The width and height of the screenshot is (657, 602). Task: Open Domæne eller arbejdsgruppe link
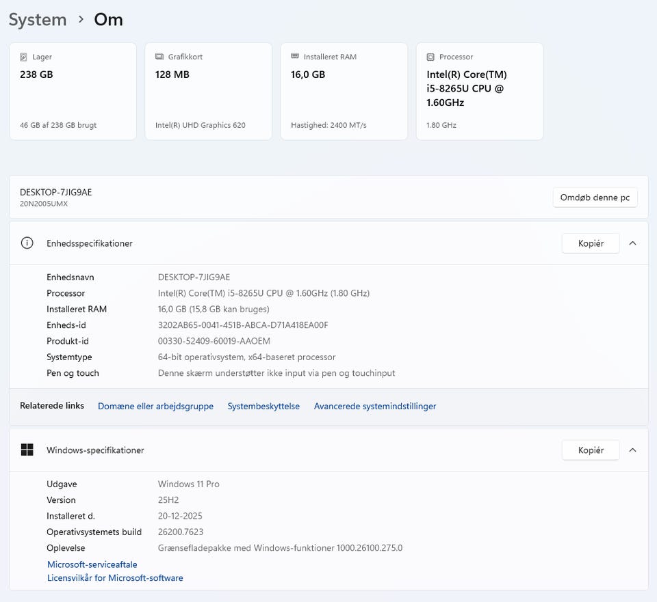tap(155, 406)
